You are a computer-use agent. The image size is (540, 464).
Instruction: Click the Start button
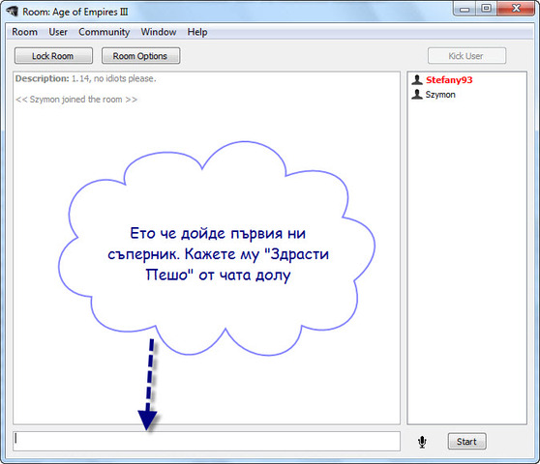point(466,442)
